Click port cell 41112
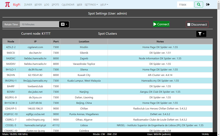Screen dimensions: 220x136 [56, 125]
